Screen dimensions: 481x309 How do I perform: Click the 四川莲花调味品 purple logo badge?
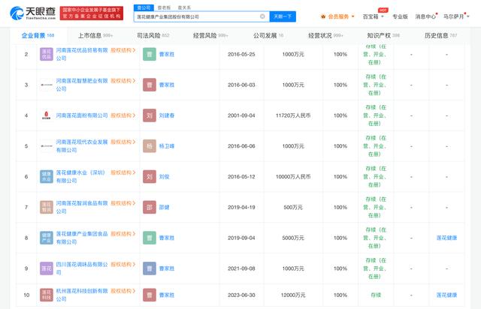47,268
